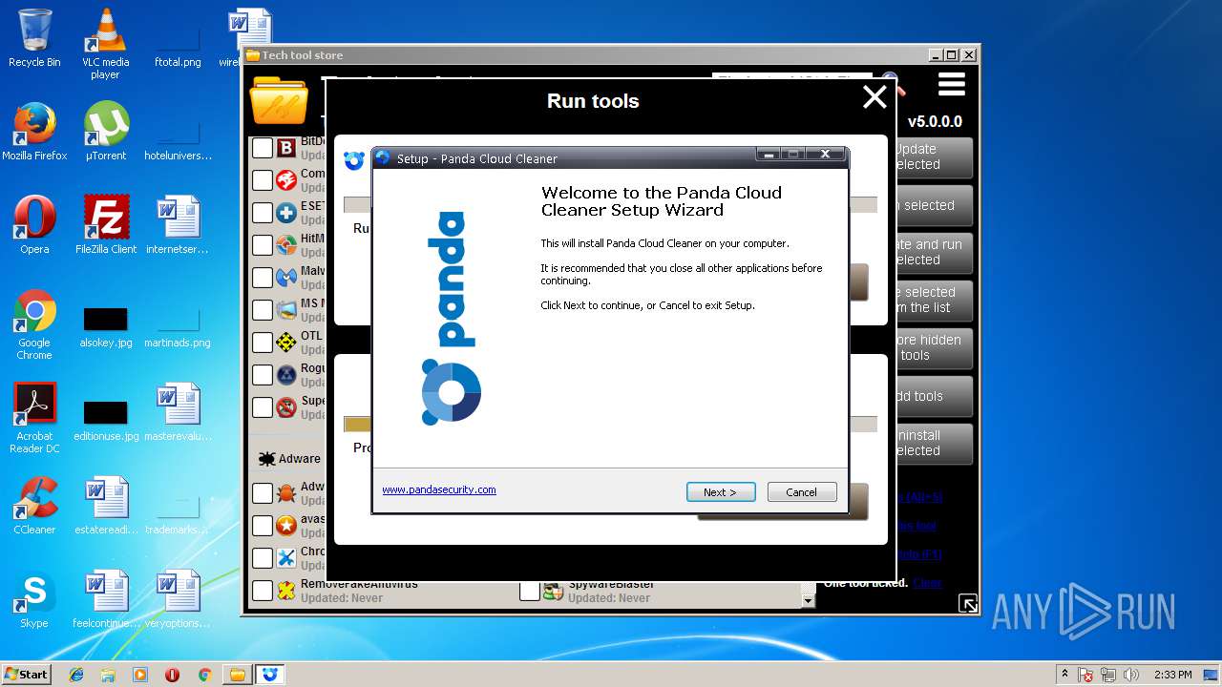This screenshot has width=1222, height=687.
Task: Click the Comodo red icon in list
Action: coord(286,180)
